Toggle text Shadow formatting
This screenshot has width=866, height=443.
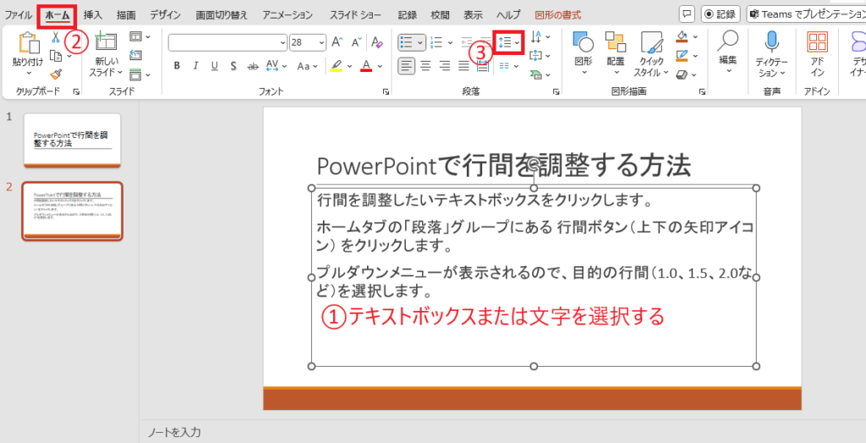click(x=233, y=66)
